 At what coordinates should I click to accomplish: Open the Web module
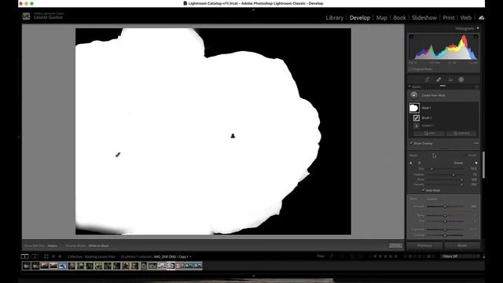click(466, 17)
